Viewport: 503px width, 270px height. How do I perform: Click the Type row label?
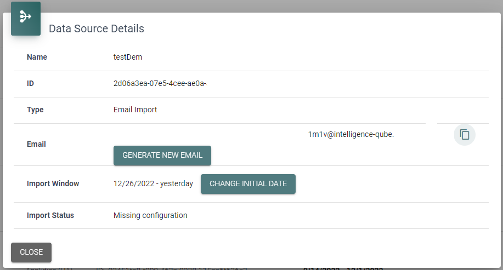click(x=35, y=110)
